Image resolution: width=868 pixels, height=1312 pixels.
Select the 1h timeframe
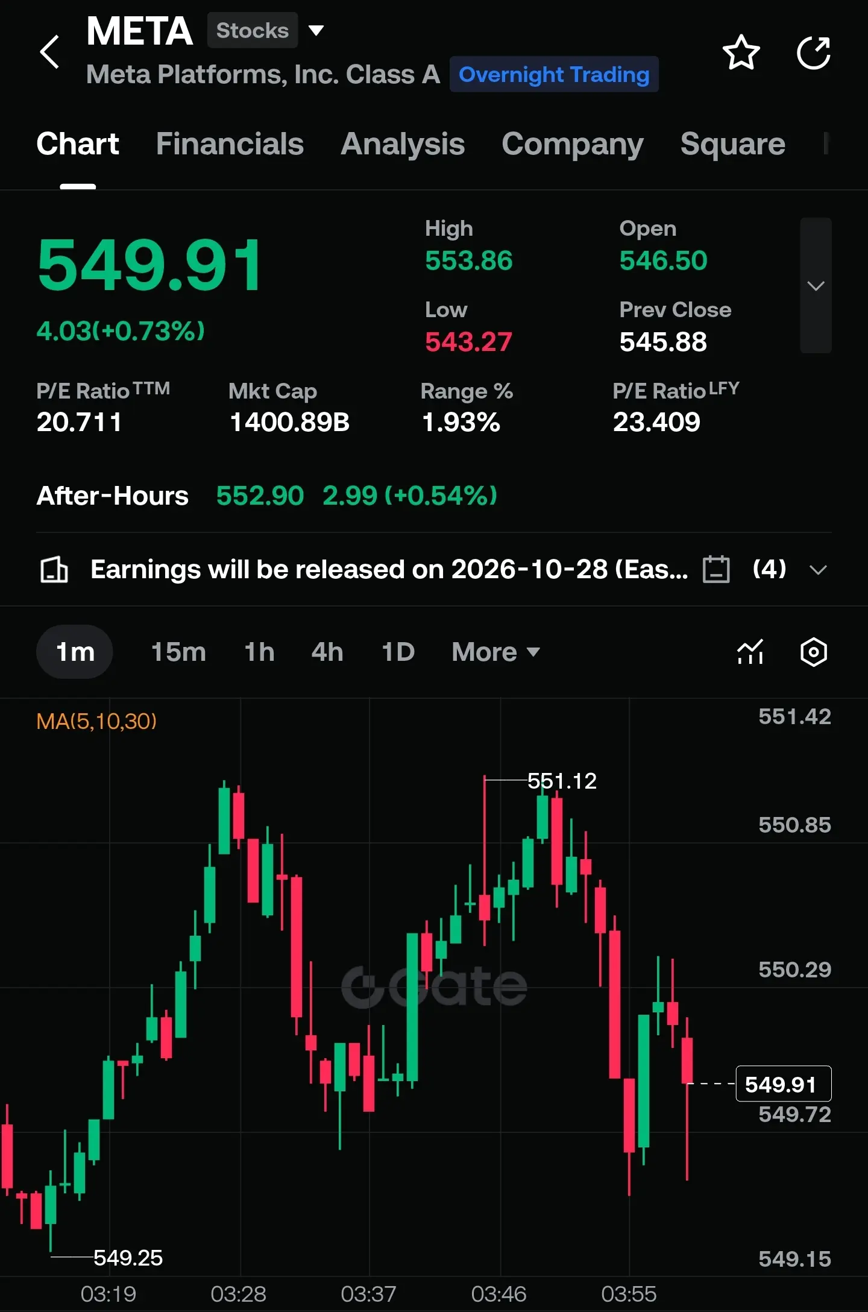(x=259, y=652)
